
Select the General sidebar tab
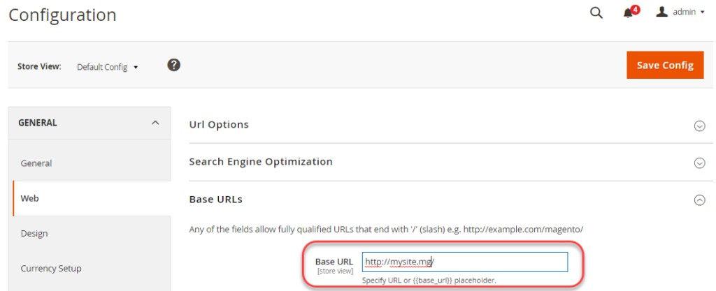(x=89, y=163)
